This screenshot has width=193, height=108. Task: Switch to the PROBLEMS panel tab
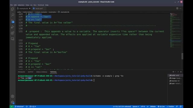[x=21, y=72]
